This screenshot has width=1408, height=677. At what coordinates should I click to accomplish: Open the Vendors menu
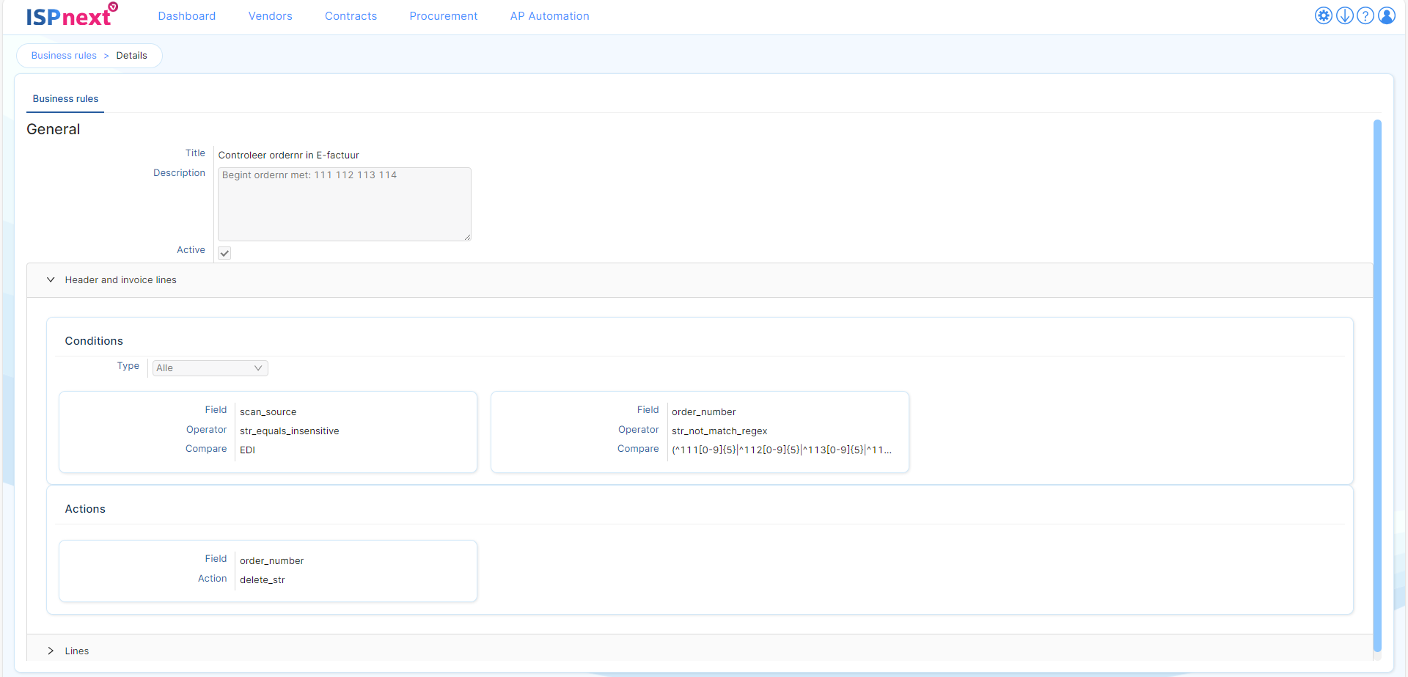270,16
